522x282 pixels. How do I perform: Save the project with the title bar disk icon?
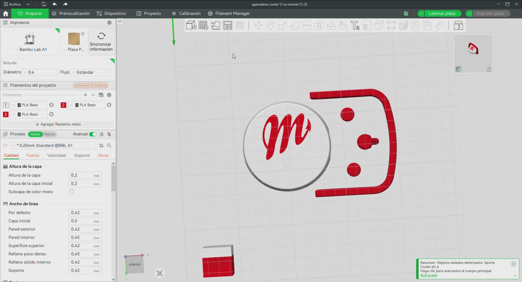click(x=44, y=4)
